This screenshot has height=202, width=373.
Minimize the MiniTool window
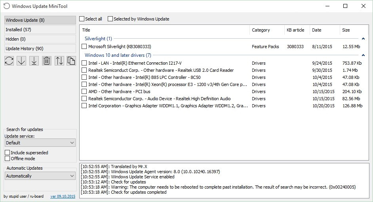(x=327, y=6)
